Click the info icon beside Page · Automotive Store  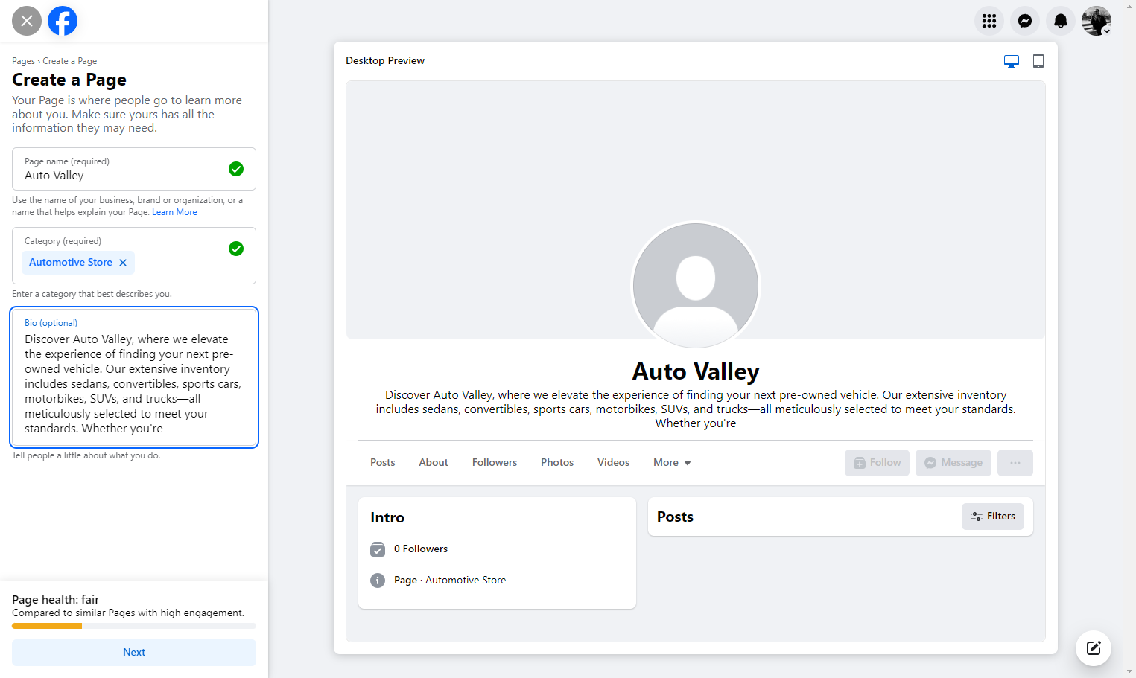378,581
